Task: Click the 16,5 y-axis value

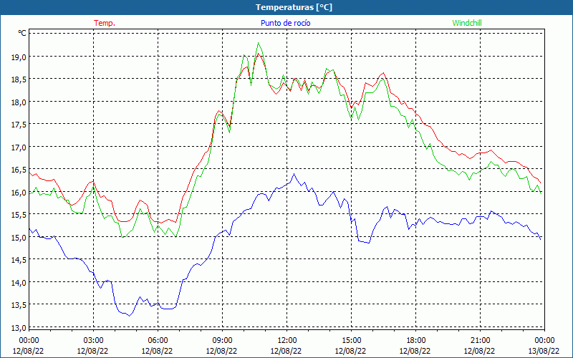Action: pyautogui.click(x=20, y=170)
